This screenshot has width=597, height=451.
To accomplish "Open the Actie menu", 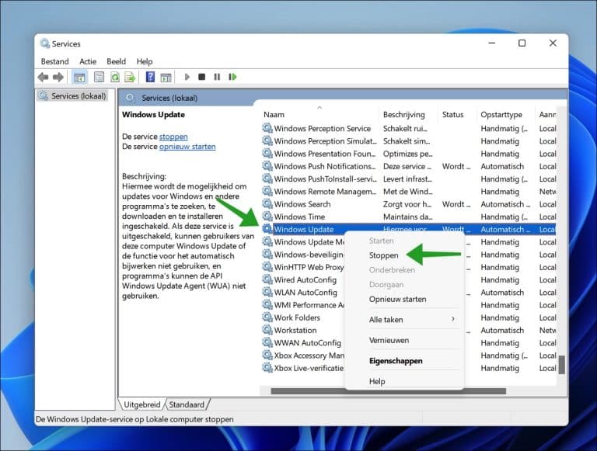I will pyautogui.click(x=88, y=61).
